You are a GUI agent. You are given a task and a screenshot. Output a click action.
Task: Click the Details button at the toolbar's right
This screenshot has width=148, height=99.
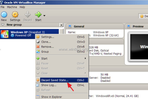[143, 16]
